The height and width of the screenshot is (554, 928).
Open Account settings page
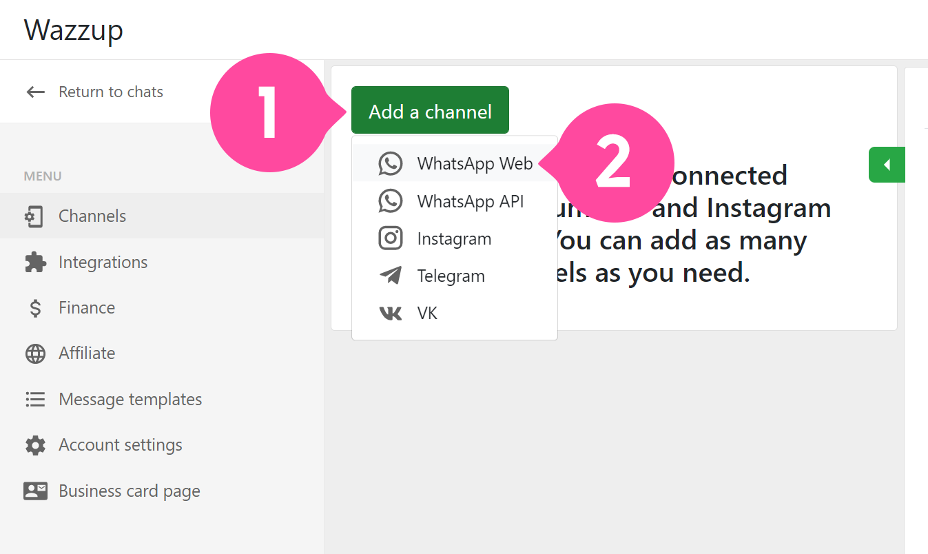click(162, 444)
